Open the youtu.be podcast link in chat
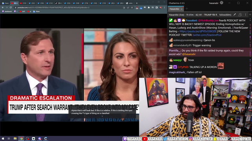 tap(198, 31)
